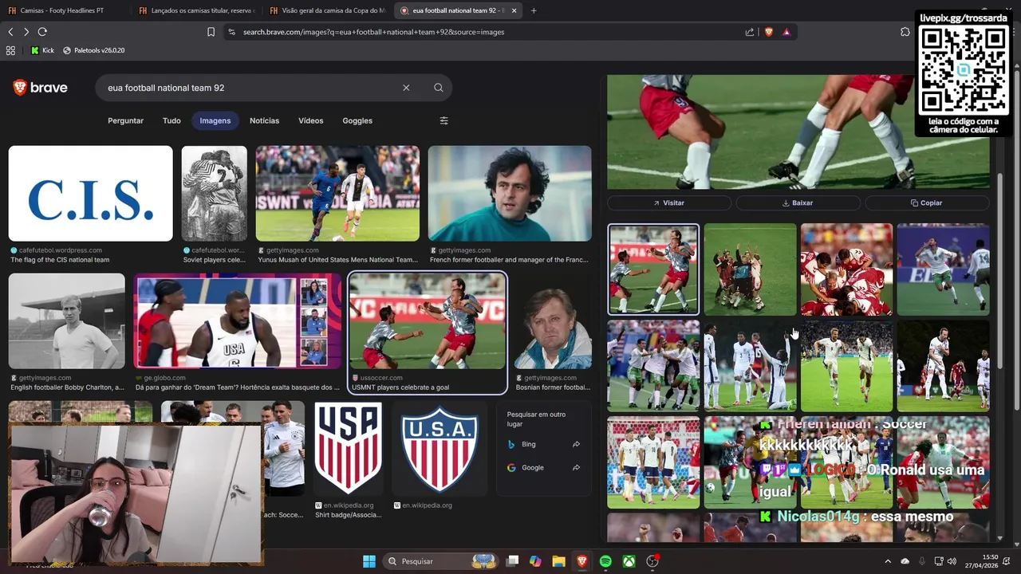Open the Windows Start menu
The height and width of the screenshot is (574, 1021).
click(x=369, y=561)
